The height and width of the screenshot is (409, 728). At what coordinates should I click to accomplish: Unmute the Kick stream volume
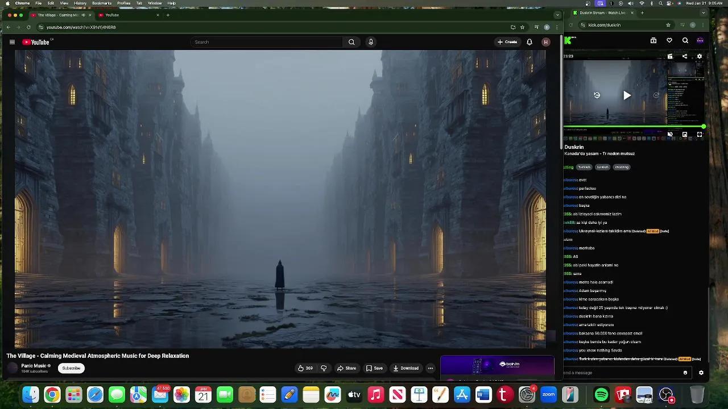coord(670,135)
